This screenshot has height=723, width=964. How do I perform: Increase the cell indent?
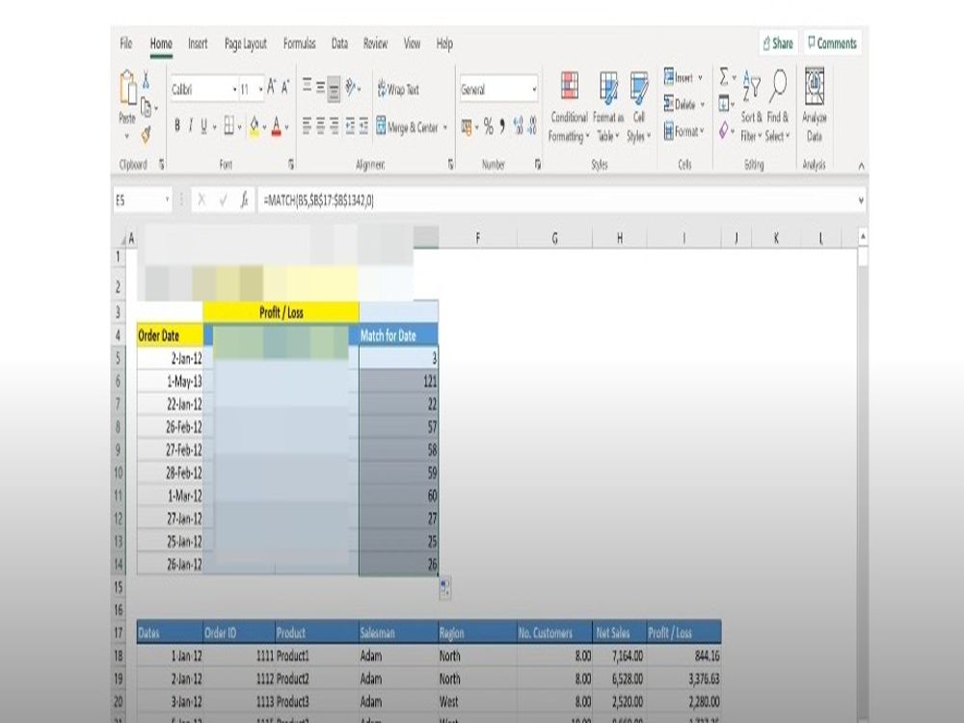(x=364, y=126)
